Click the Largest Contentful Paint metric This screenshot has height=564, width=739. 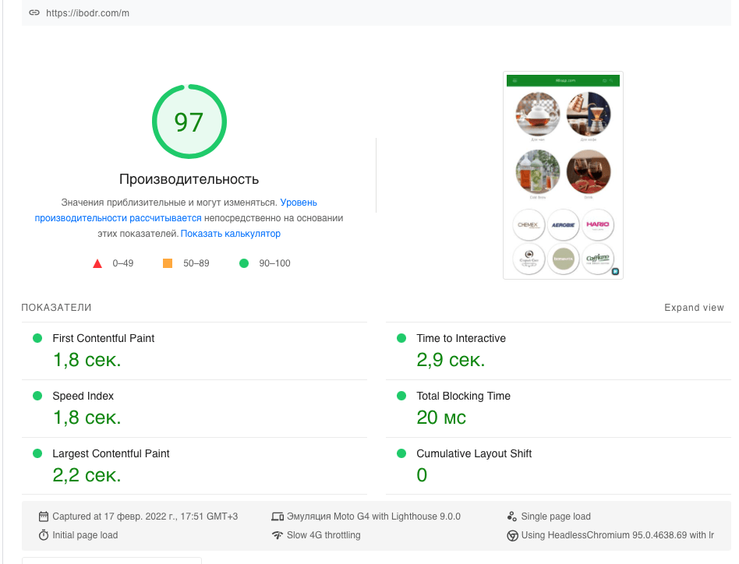[x=111, y=453]
